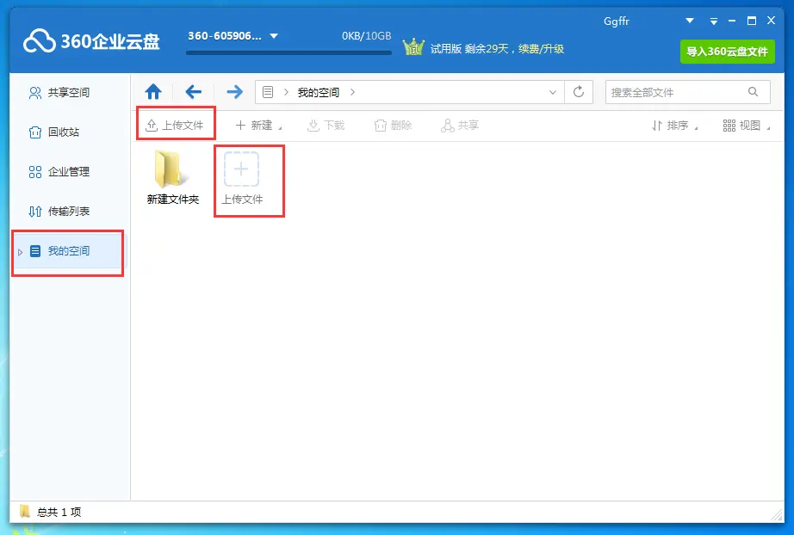Click the Ggffr username
Viewport: 794px width, 535px height.
[x=617, y=22]
